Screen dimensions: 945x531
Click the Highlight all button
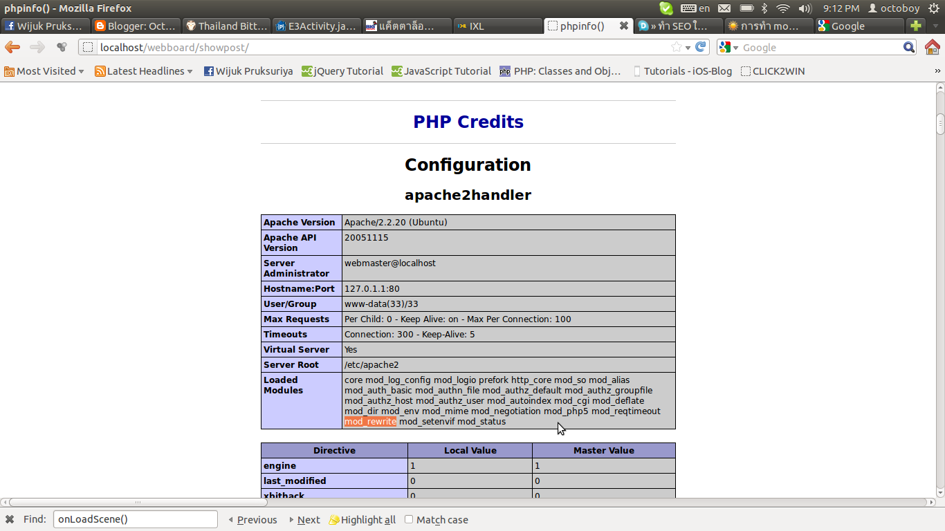click(362, 519)
